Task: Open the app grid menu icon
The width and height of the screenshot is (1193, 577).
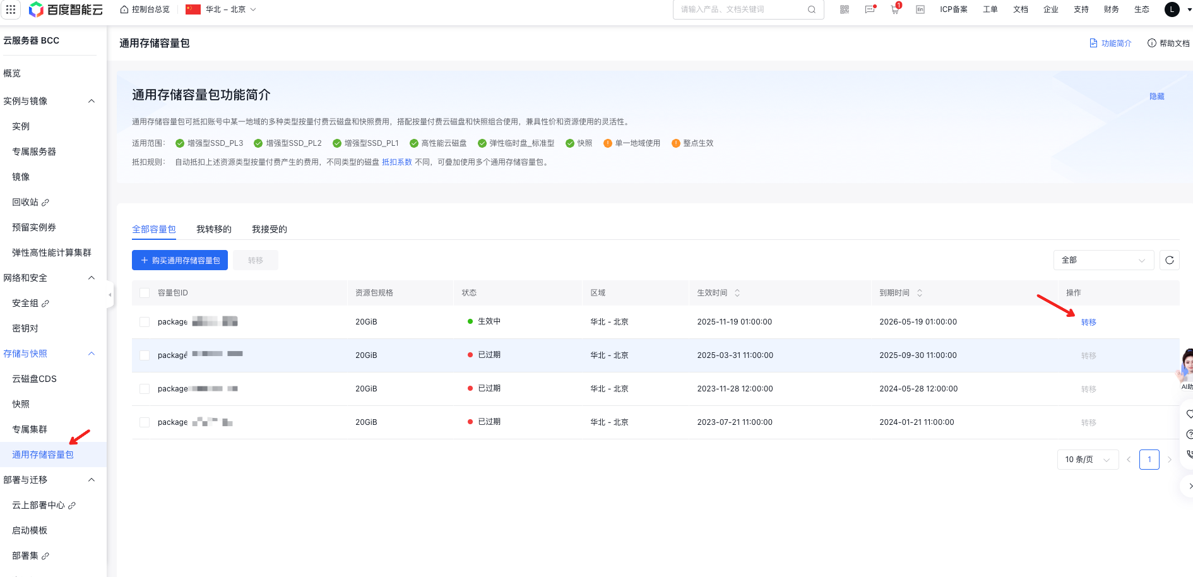Action: click(11, 9)
